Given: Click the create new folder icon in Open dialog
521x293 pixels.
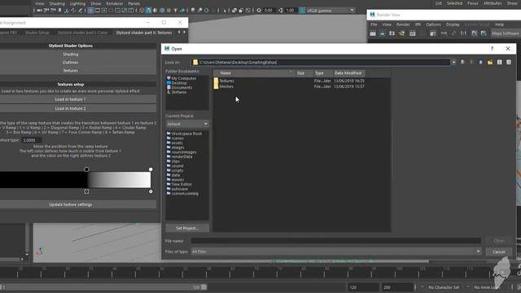Looking at the screenshot, I should click(x=490, y=63).
